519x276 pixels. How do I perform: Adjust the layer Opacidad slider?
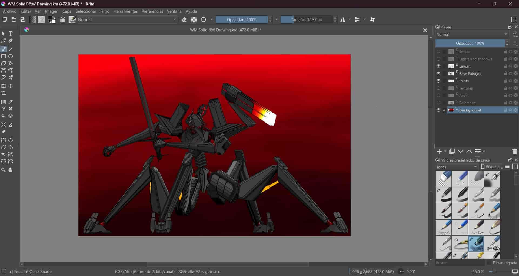[470, 43]
